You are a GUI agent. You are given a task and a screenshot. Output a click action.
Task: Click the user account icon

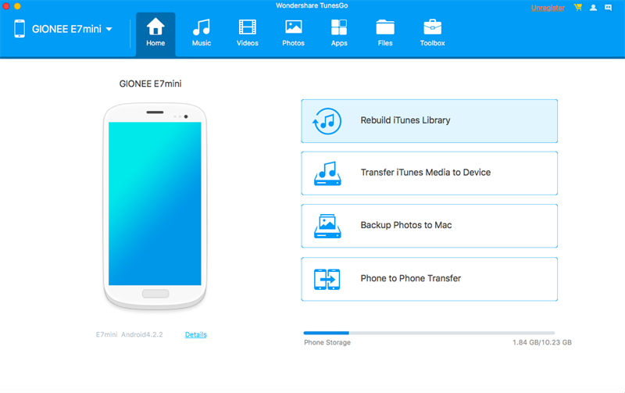pos(593,7)
